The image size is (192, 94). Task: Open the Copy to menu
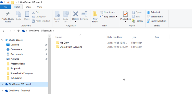(65, 17)
